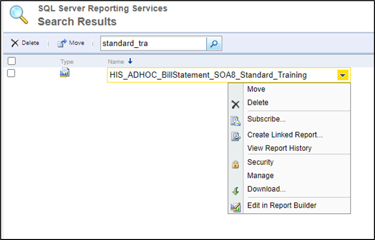The image size is (375, 240).
Task: Open the HIS_ADHOC_BillStatement_SOA8_Standard_Training report link
Action: tap(208, 75)
